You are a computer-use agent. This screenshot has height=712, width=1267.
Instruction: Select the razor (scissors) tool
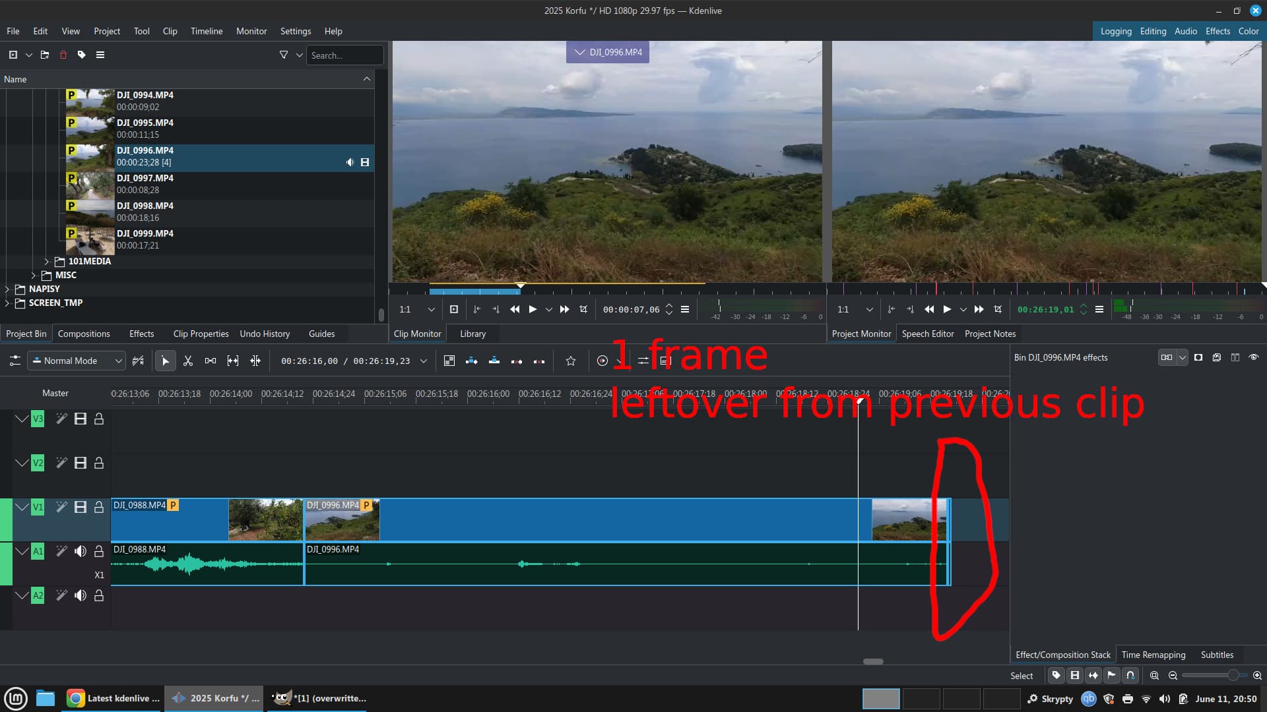click(x=188, y=361)
